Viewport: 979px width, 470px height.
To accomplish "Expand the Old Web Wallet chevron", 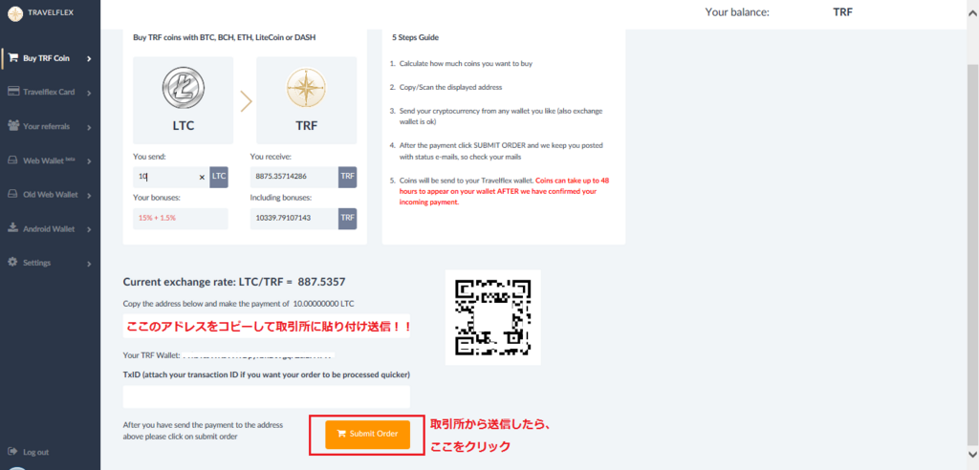I will coord(89,196).
